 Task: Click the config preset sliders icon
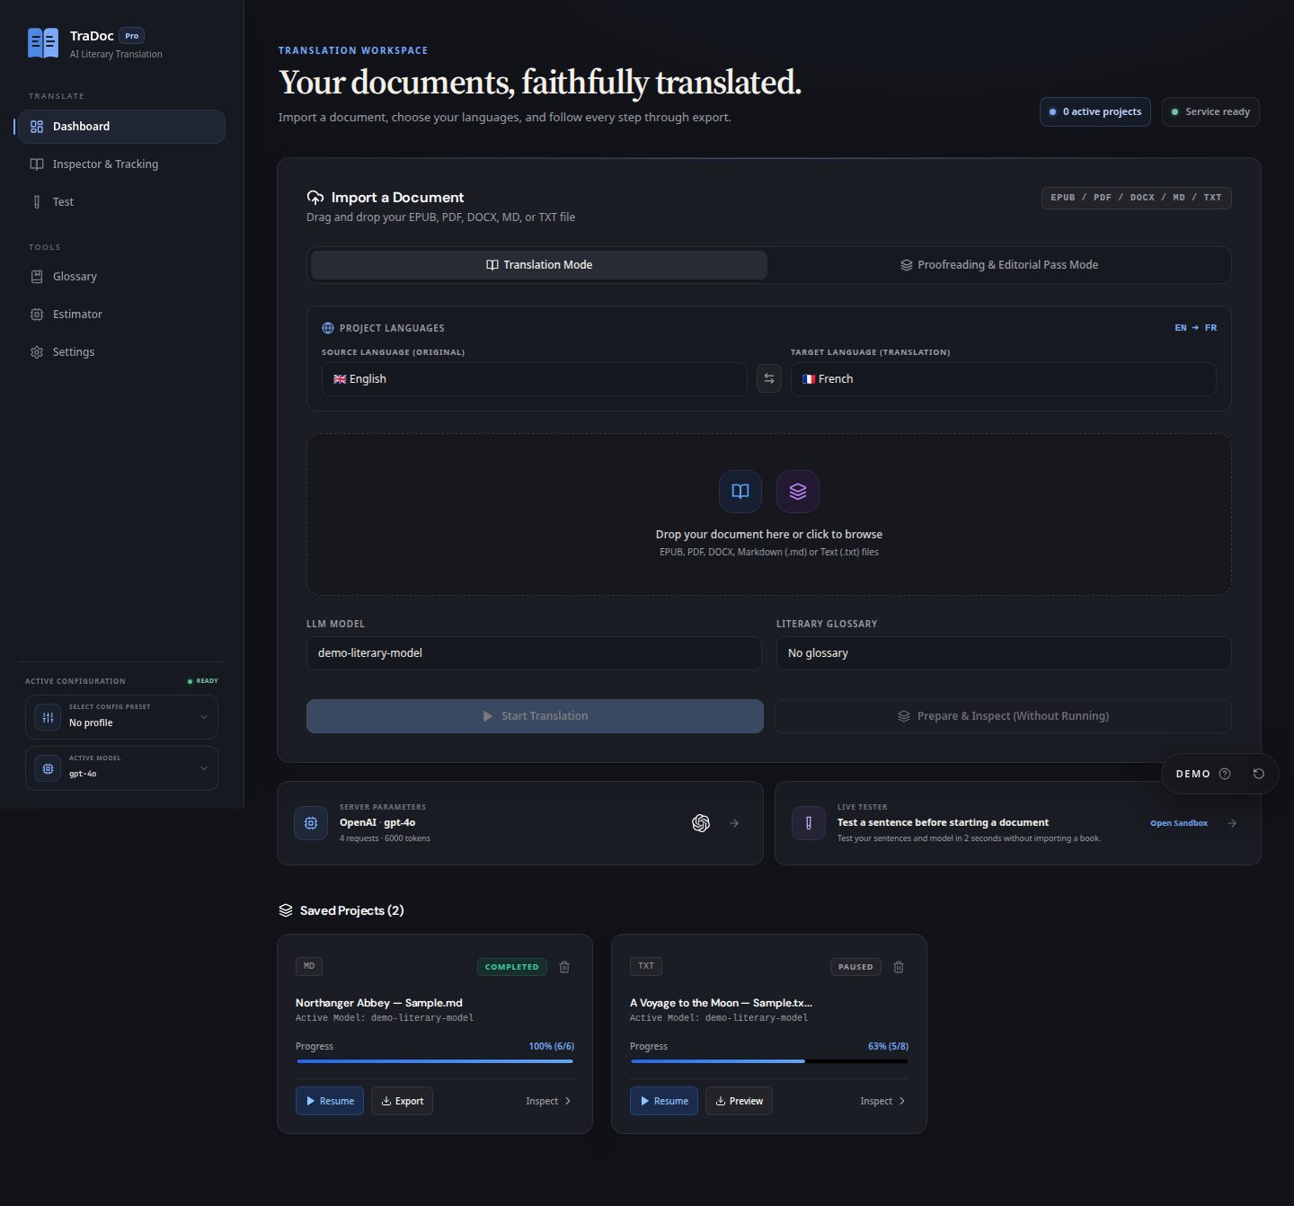click(x=49, y=717)
